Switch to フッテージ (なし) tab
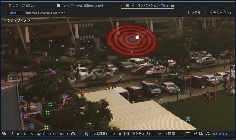The height and width of the screenshot is (140, 236). tap(21, 5)
